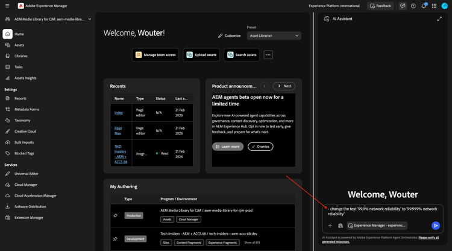The image size is (452, 251).
Task: Click the Cloud Acceleration Manager icon
Action: (7, 195)
